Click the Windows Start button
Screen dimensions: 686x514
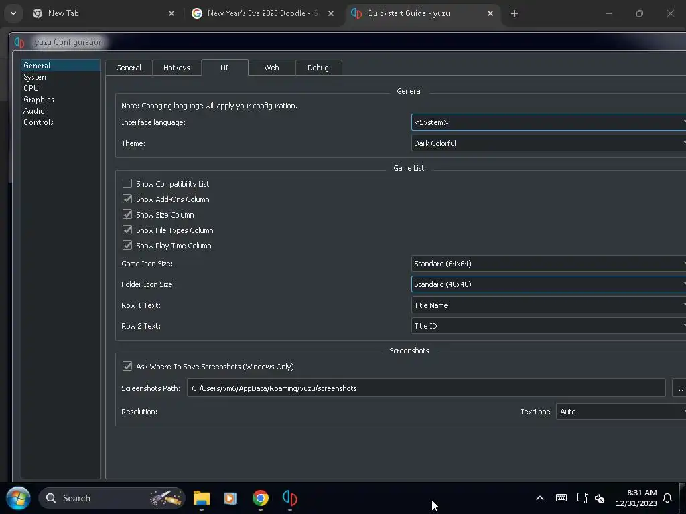pos(18,498)
